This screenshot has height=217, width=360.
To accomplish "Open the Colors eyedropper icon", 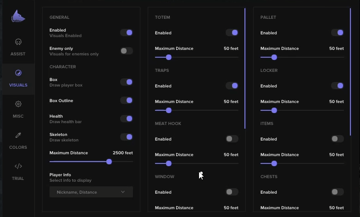I will coord(18,136).
